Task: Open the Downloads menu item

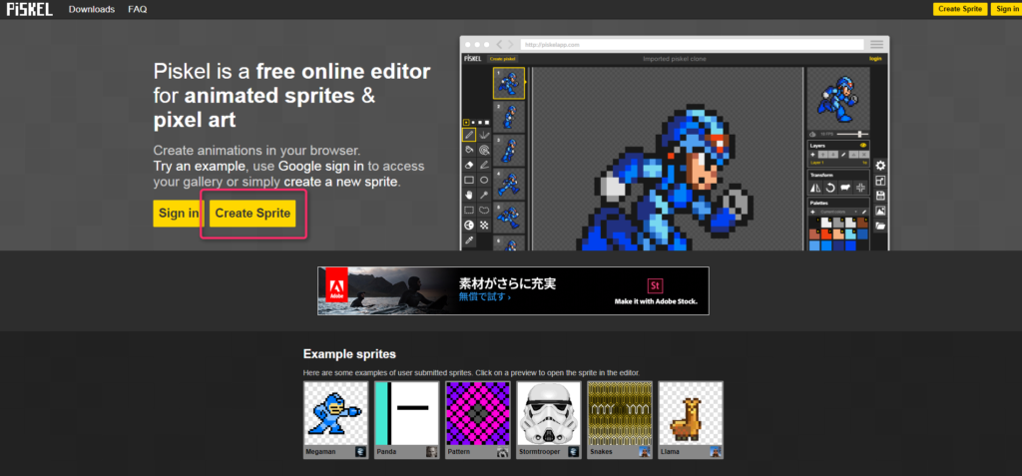Action: (x=92, y=9)
